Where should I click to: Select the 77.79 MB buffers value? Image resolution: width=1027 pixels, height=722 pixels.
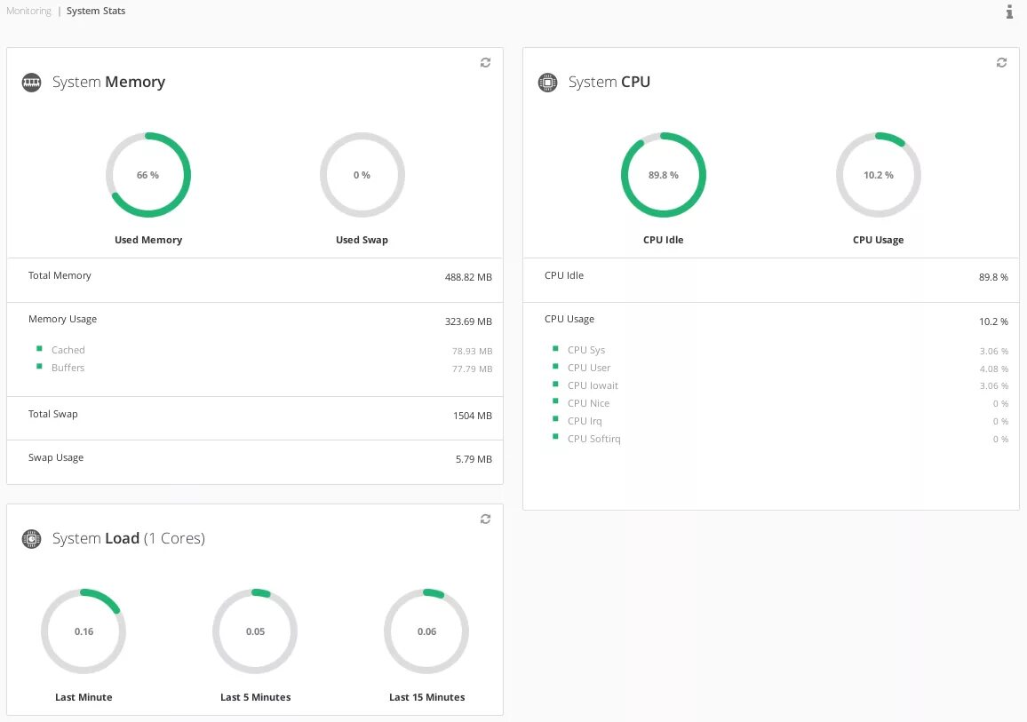tap(473, 369)
